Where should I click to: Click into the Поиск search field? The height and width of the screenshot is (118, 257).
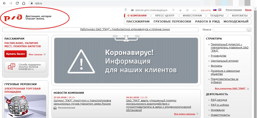[230, 30]
